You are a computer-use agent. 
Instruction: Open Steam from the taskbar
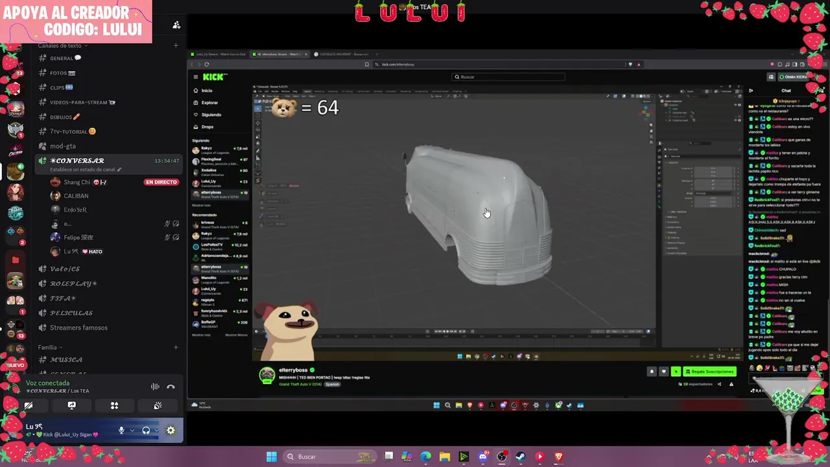coord(521,457)
